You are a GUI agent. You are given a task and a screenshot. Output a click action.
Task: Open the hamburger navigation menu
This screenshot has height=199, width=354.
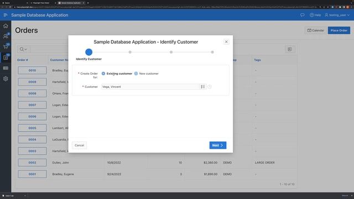6,15
